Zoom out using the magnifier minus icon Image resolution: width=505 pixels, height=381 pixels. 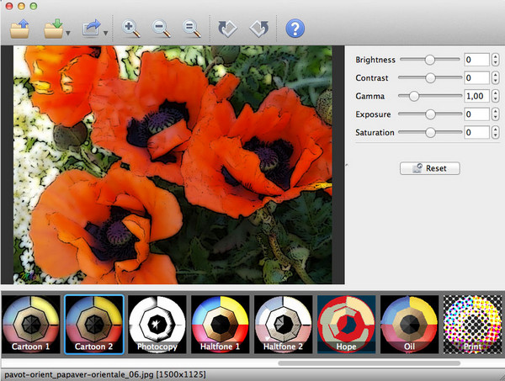(162, 29)
